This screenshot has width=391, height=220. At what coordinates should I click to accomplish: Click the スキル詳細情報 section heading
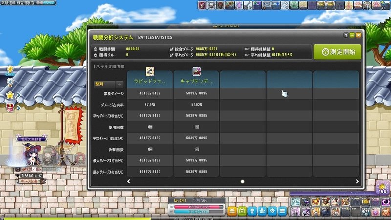110,66
